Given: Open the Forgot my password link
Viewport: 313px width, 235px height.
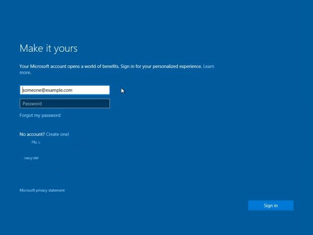Looking at the screenshot, I should (40, 115).
